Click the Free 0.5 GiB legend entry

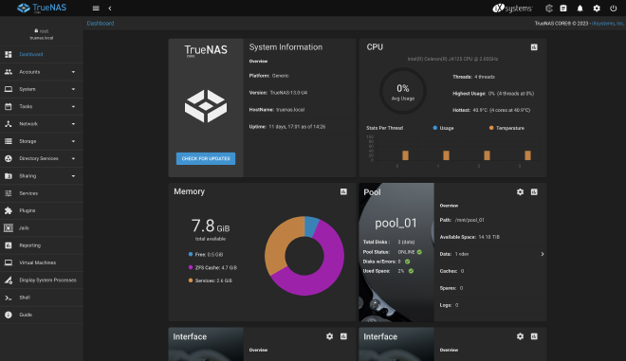tap(206, 255)
